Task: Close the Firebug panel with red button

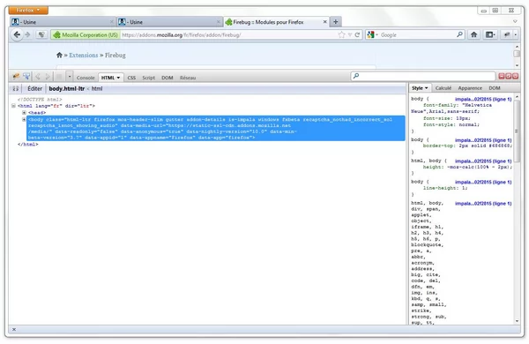Action: [x=515, y=76]
